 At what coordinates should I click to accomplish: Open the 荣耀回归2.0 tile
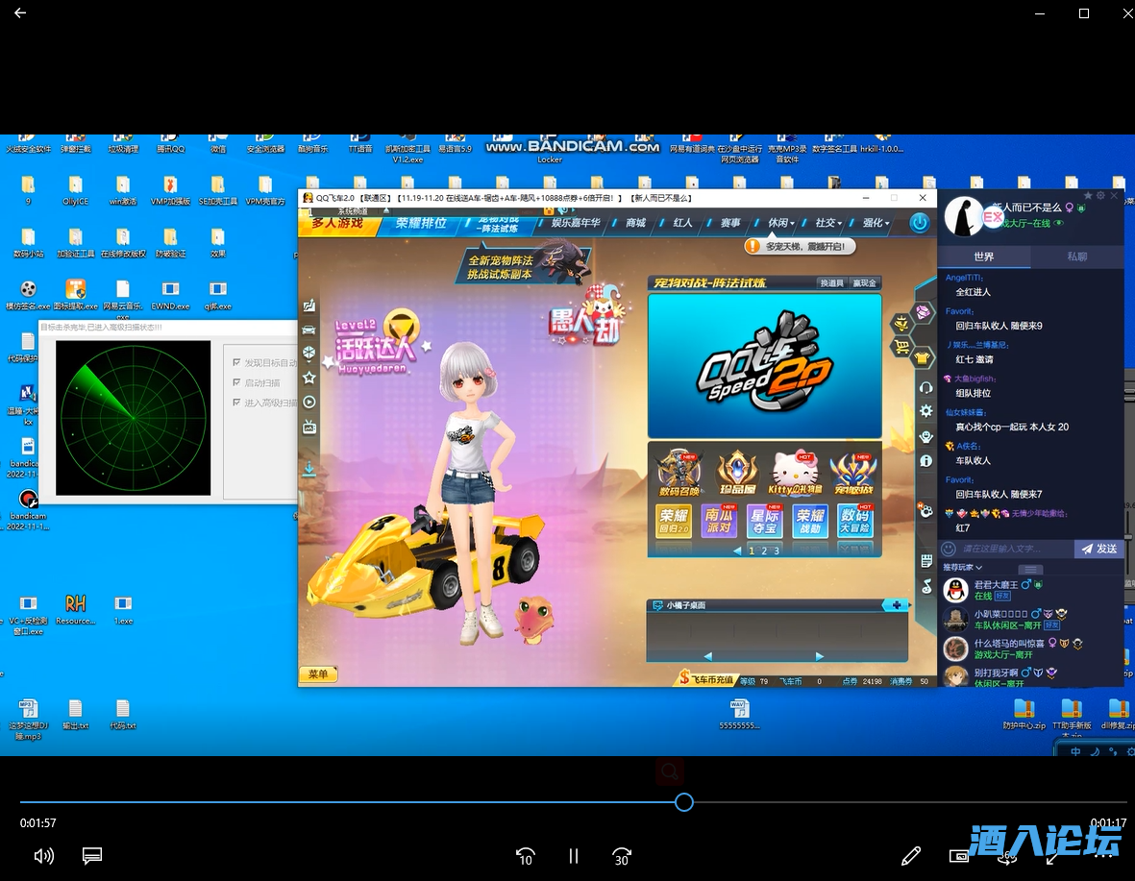tap(673, 521)
